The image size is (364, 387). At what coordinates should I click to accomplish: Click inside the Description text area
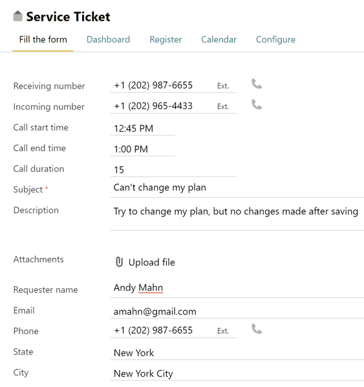pos(237,217)
